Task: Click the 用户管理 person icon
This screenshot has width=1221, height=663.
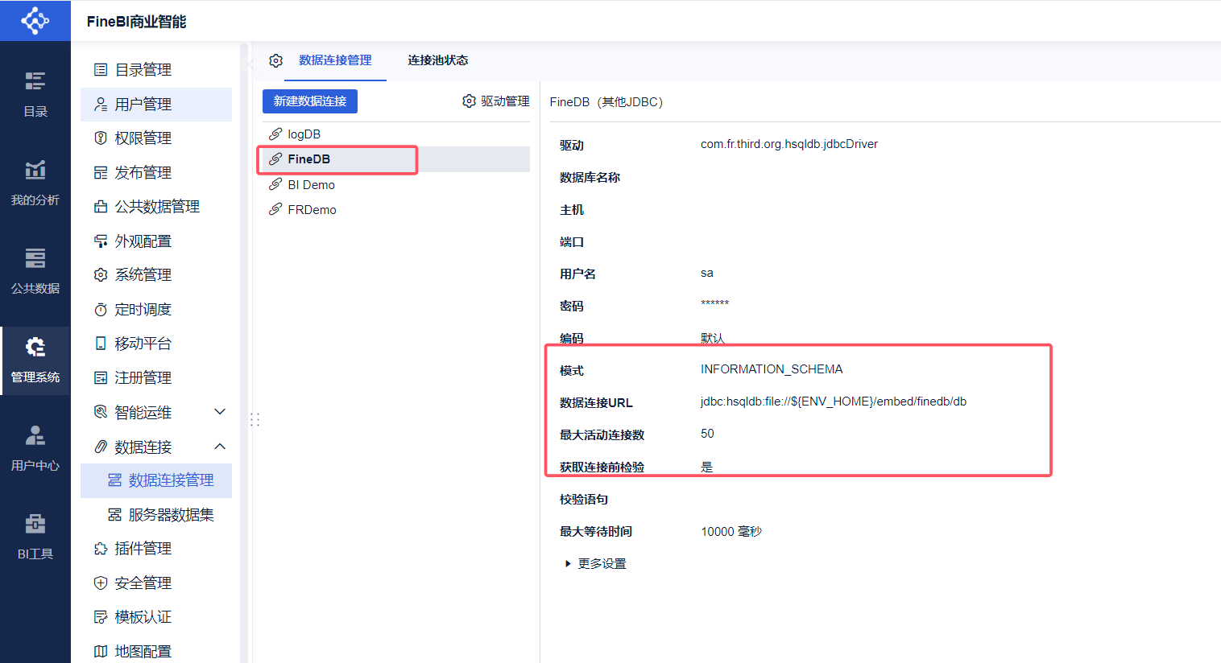Action: (101, 104)
